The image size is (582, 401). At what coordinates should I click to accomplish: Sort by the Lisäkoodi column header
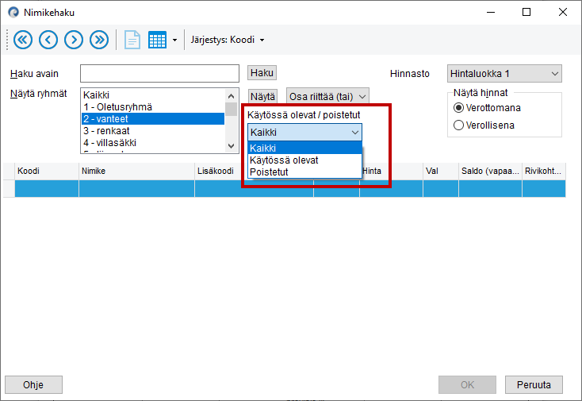[218, 171]
